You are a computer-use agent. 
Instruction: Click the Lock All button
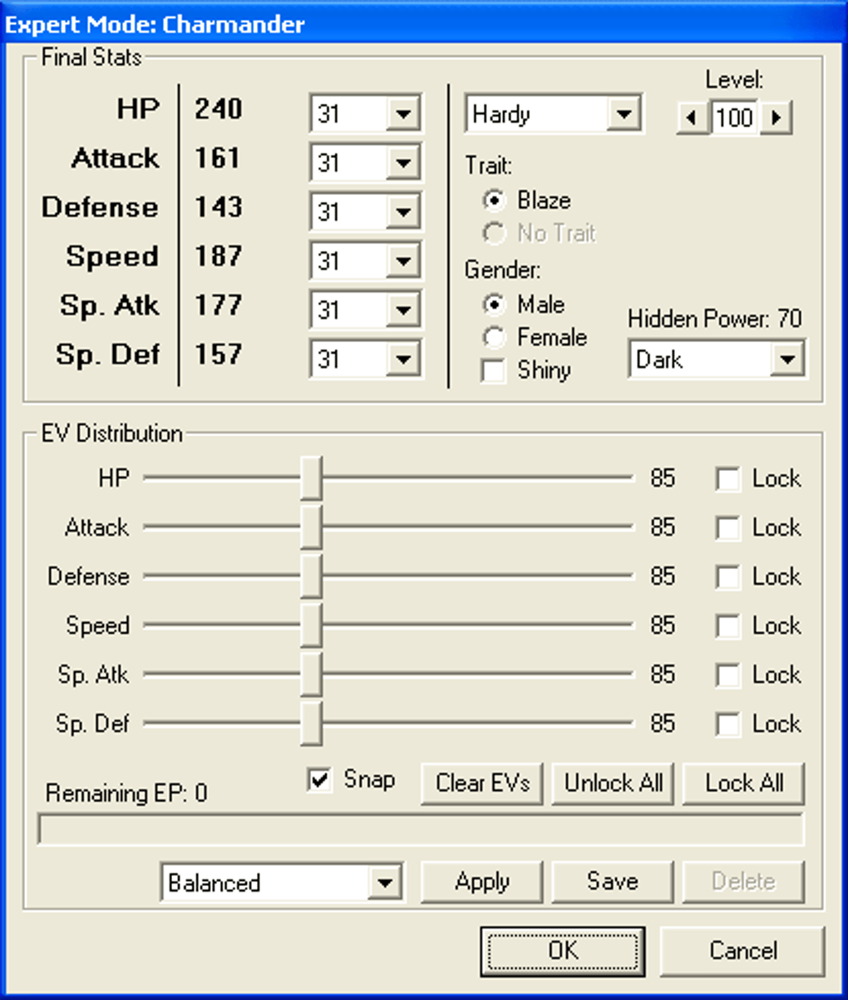coord(744,784)
